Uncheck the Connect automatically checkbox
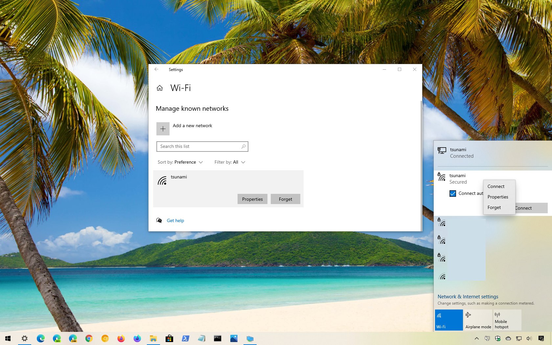The width and height of the screenshot is (552, 345). coord(453,193)
